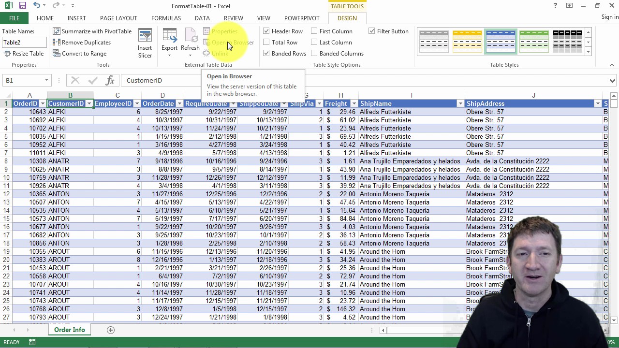Click Insert Slicer button
The width and height of the screenshot is (619, 348).
(145, 43)
